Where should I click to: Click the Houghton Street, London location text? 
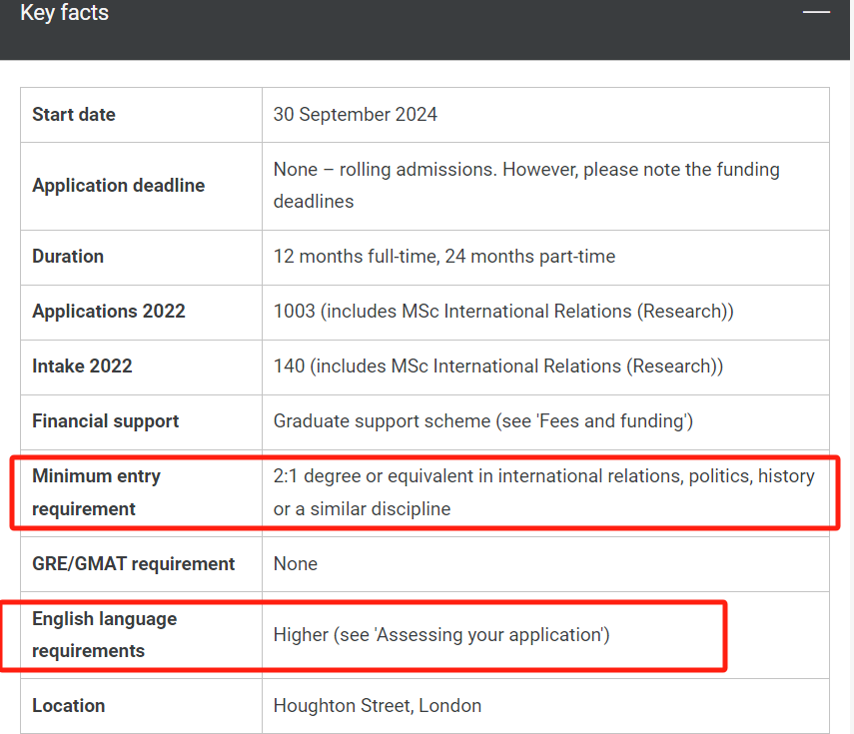click(x=377, y=706)
